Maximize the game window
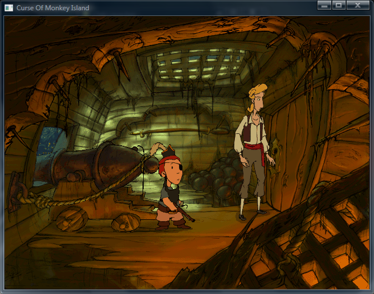374x294 pixels. [x=338, y=5]
